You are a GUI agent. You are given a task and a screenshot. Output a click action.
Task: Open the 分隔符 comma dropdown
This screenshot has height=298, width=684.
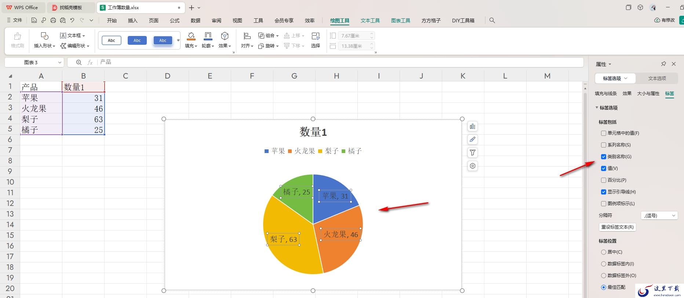tap(659, 215)
